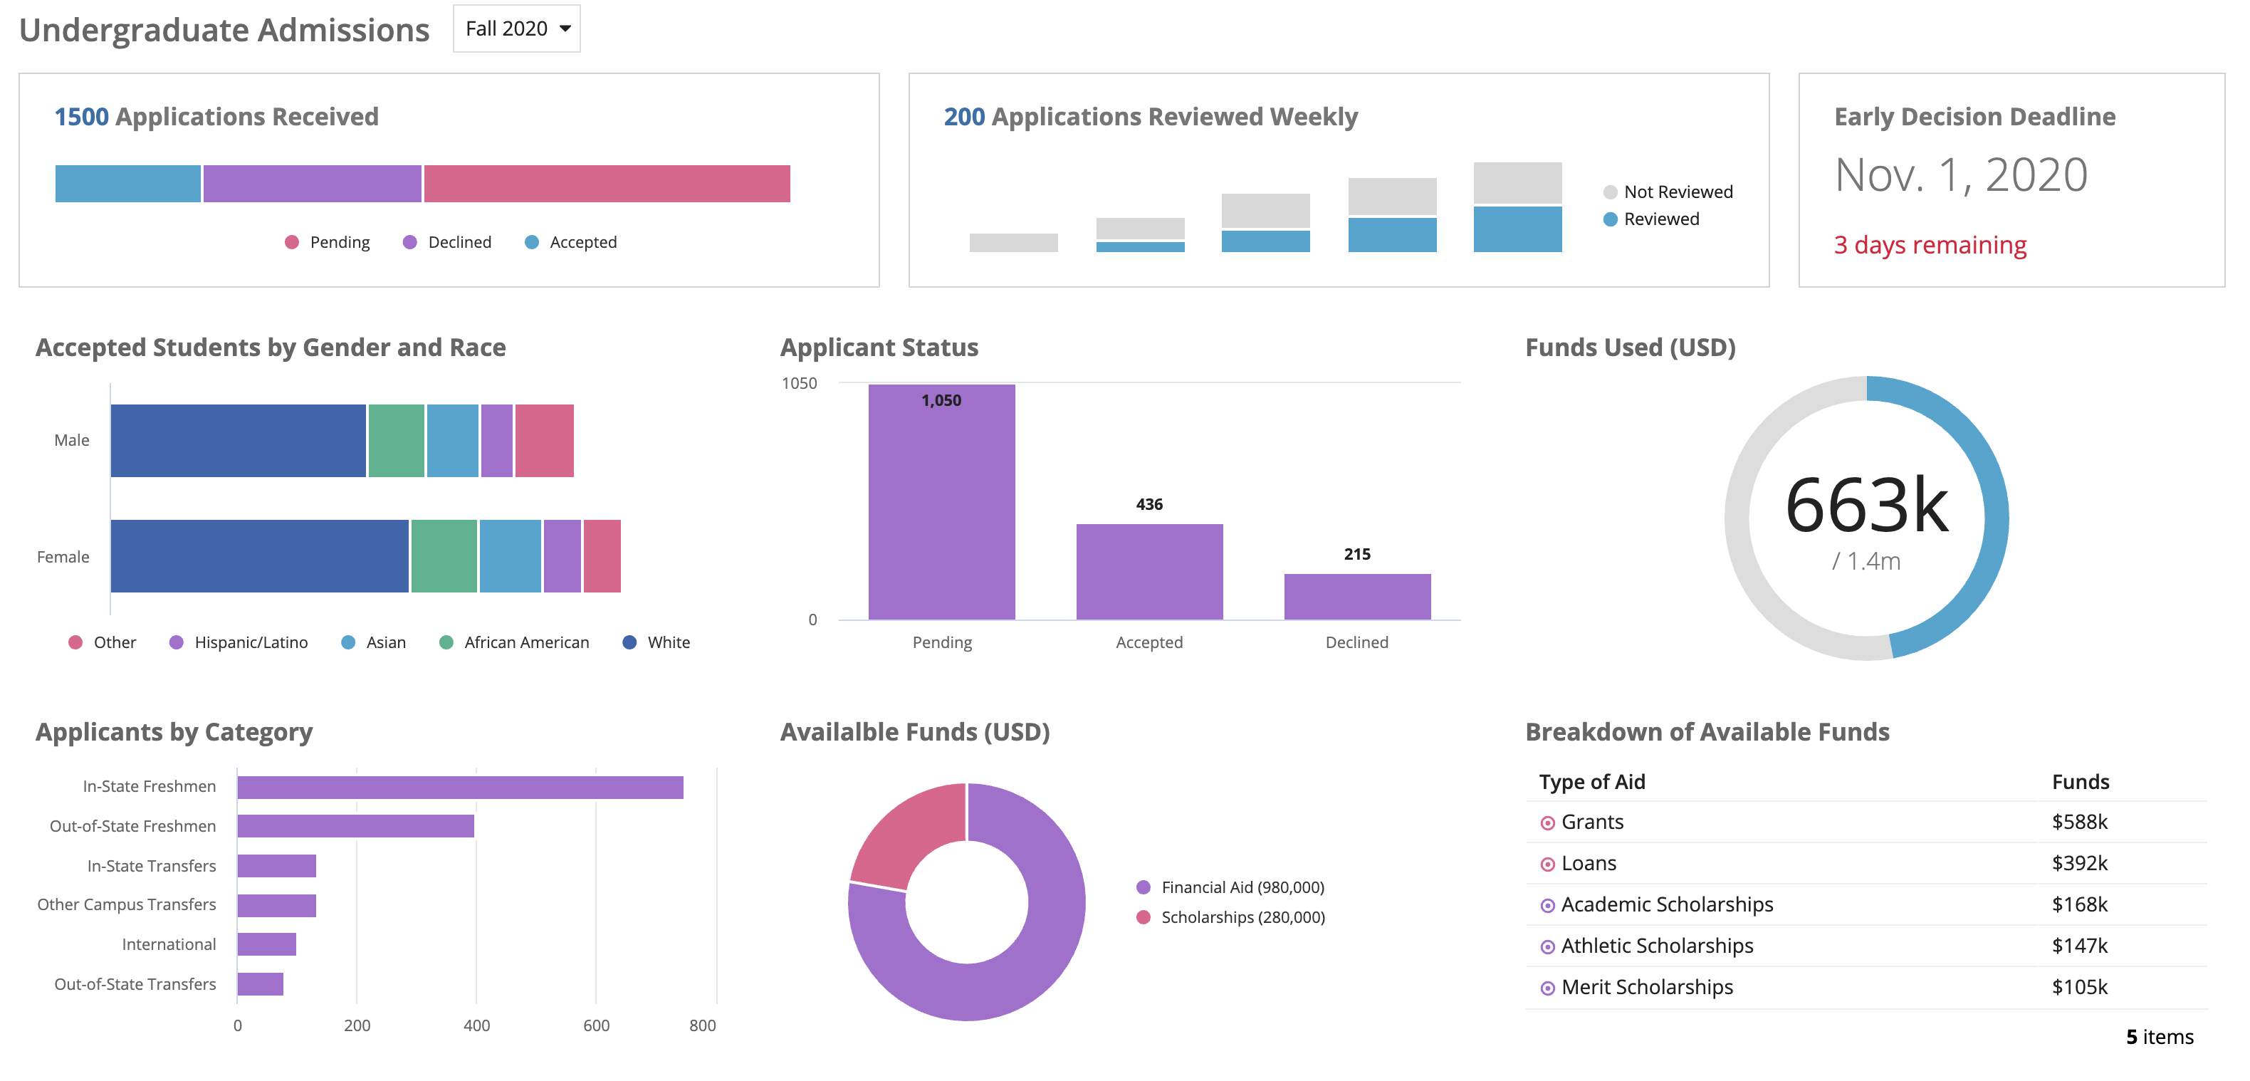Click the $392k Loans funds cell
Image resolution: width=2250 pixels, height=1081 pixels.
tap(2079, 863)
